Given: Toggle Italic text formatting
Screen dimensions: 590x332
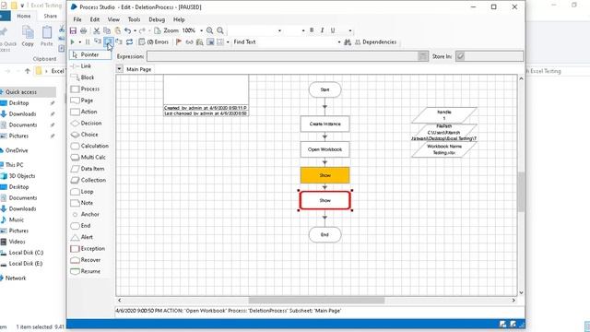Looking at the screenshot, I should 322,30.
